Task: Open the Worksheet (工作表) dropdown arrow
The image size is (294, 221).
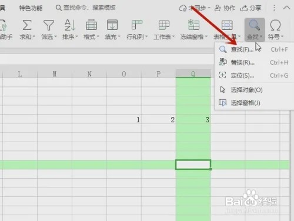Action: tap(173, 36)
